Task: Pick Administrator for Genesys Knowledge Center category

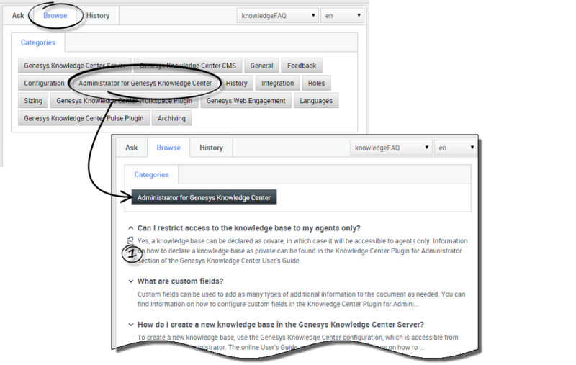Action: (145, 84)
